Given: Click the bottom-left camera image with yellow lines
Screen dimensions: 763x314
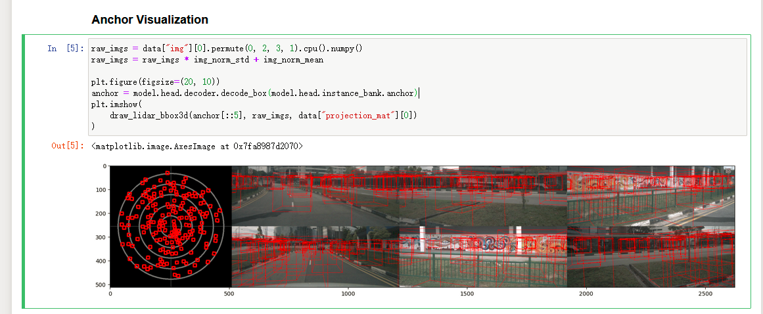Looking at the screenshot, I should click(x=315, y=257).
